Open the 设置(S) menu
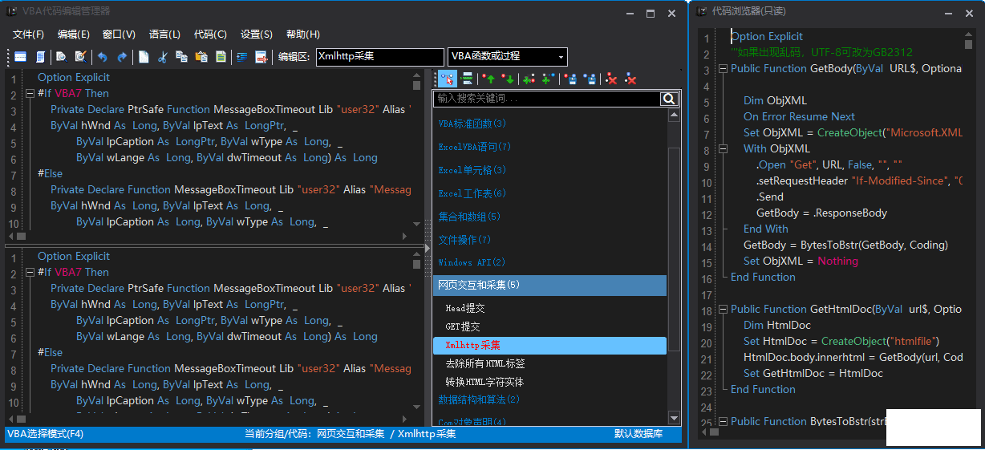 click(257, 34)
